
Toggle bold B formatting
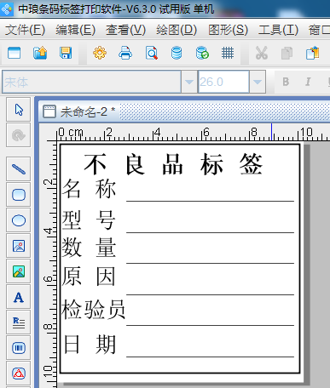pos(286,82)
